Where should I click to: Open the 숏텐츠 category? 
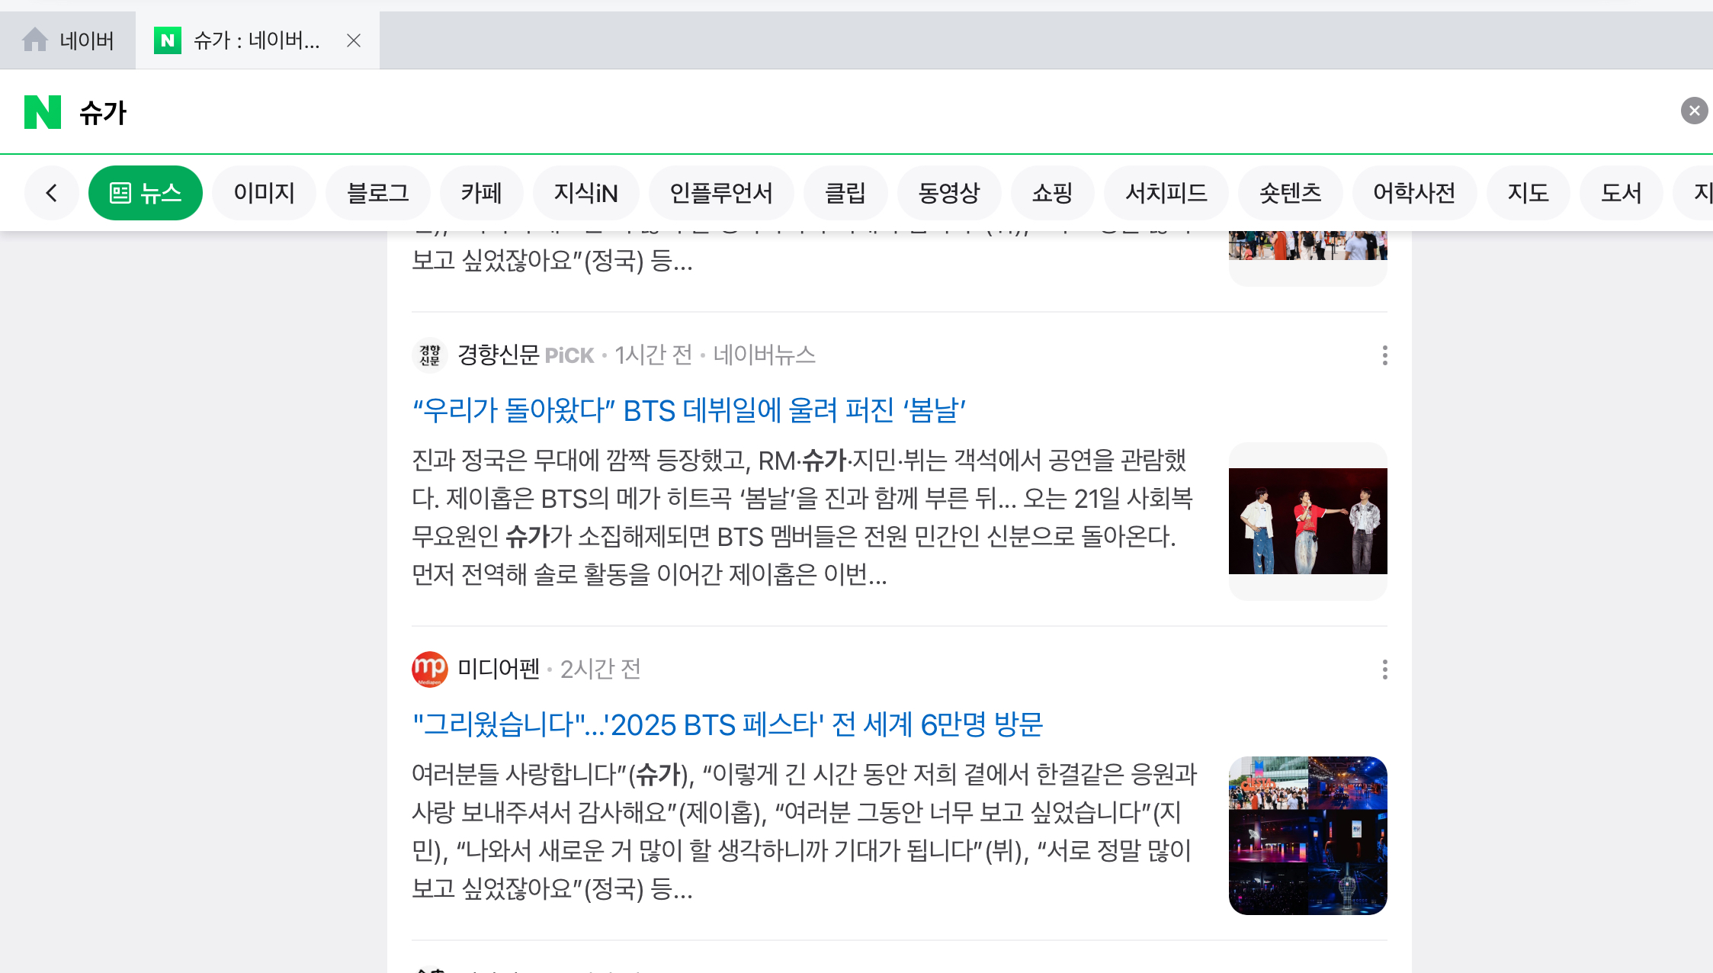1291,193
